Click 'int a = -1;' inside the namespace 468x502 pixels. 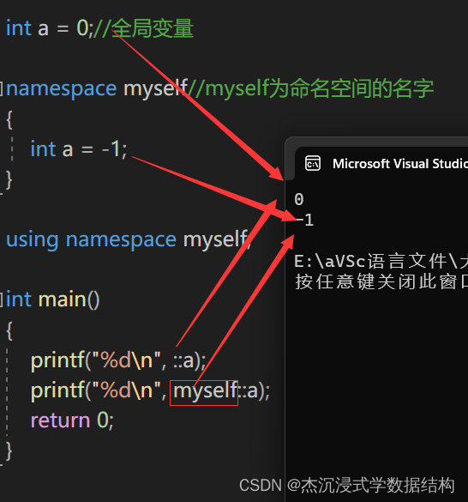pyautogui.click(x=79, y=149)
